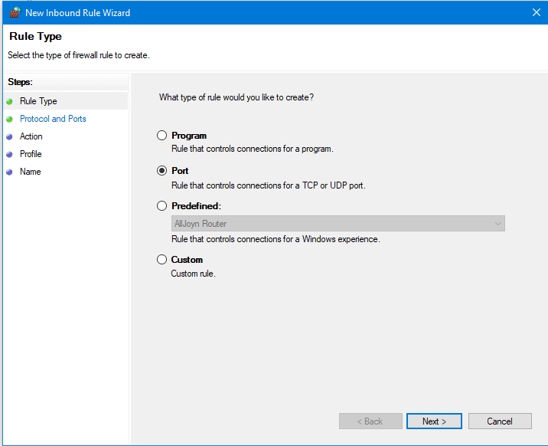This screenshot has height=446, width=548.
Task: Click the Next button
Action: pyautogui.click(x=434, y=421)
